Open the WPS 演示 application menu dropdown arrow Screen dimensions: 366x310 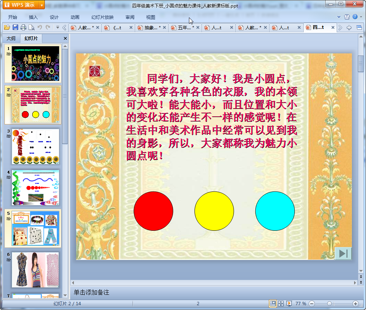click(x=42, y=5)
